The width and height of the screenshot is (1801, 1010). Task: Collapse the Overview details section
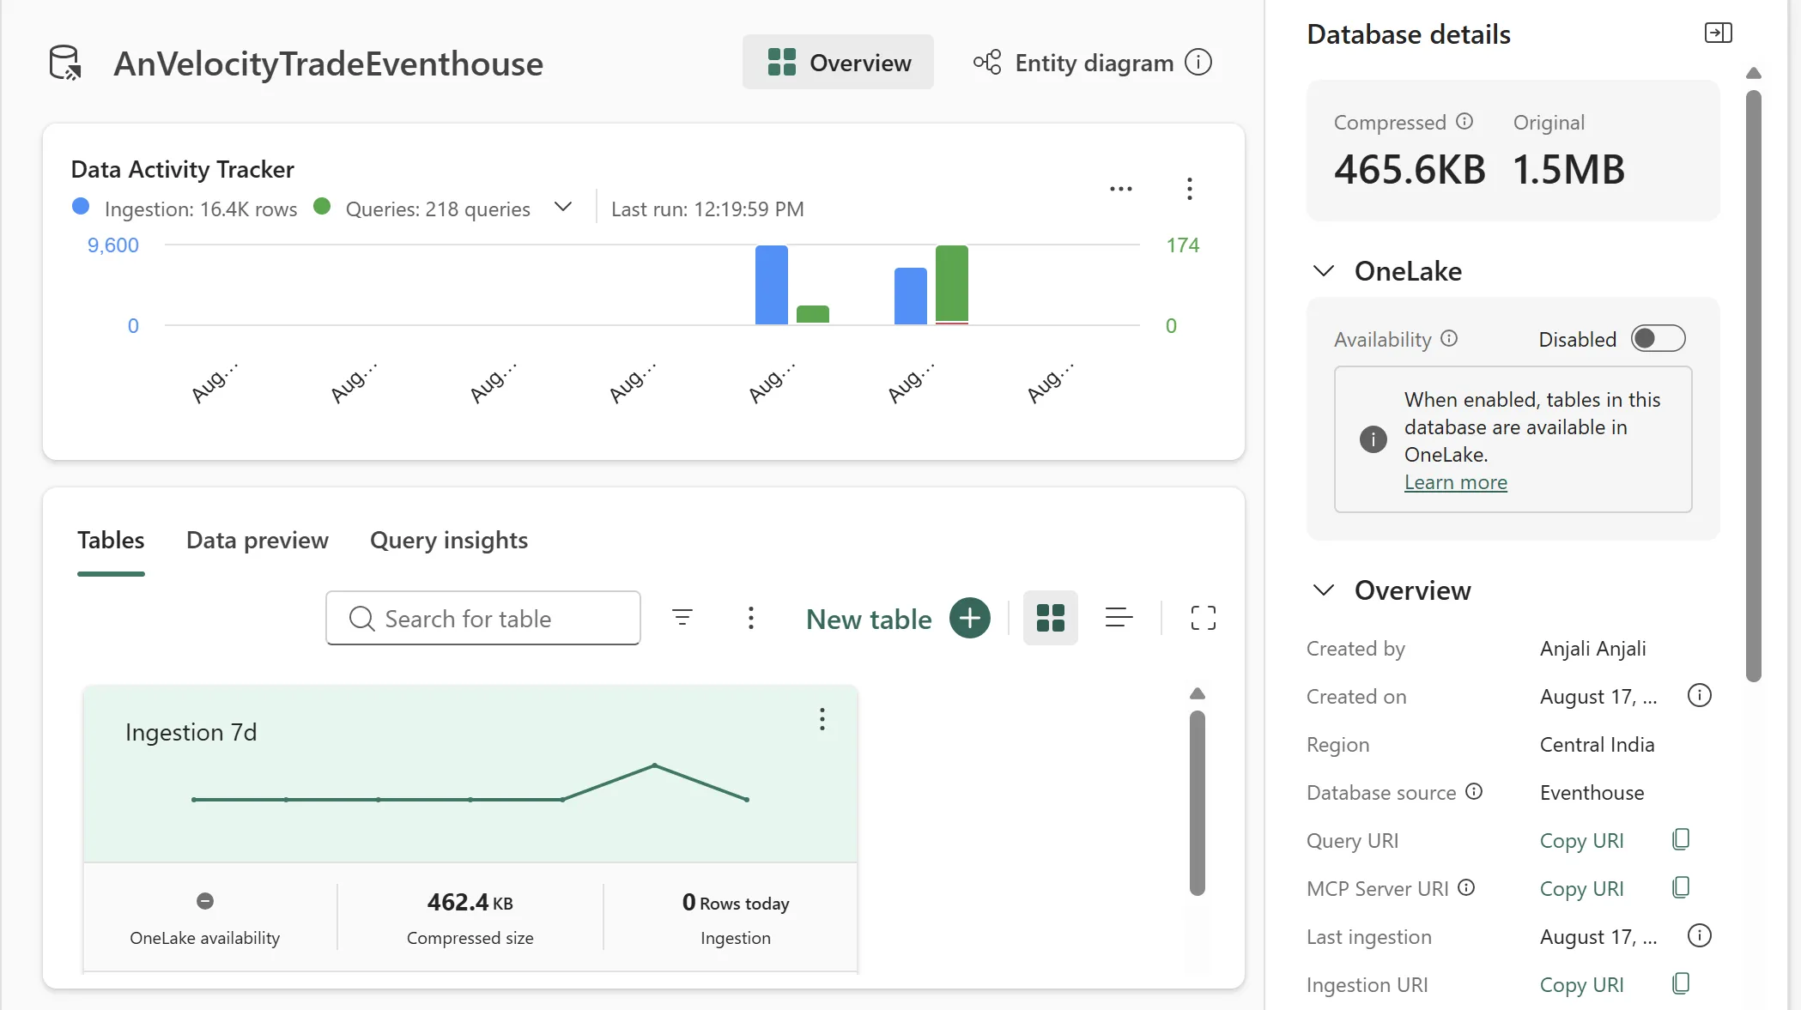pyautogui.click(x=1324, y=590)
